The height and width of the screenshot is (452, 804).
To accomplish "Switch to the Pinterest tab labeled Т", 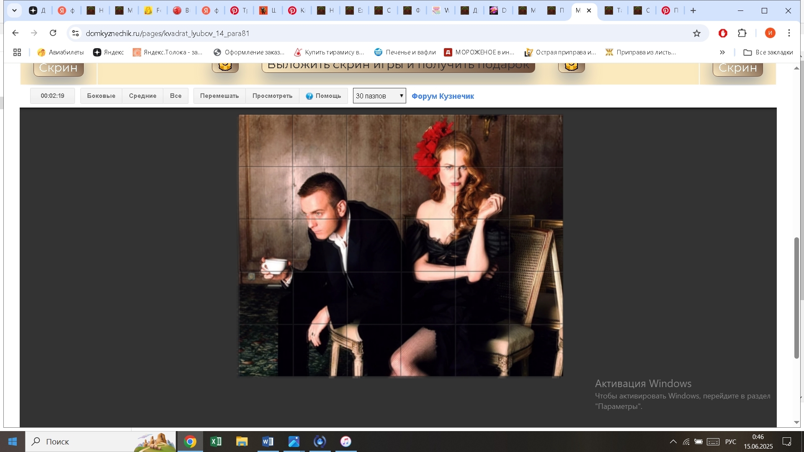I will click(x=239, y=10).
